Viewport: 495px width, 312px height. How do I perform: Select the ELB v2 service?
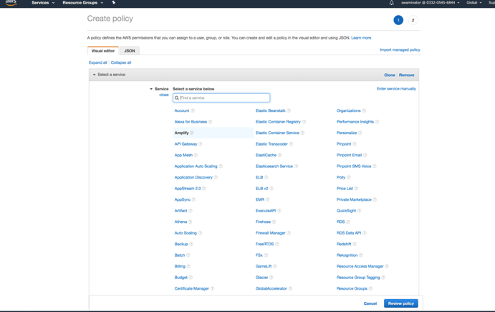tap(261, 189)
